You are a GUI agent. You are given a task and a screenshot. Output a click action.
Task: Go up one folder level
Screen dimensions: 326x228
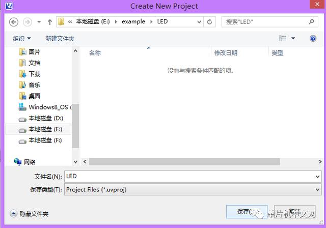[x=50, y=22]
